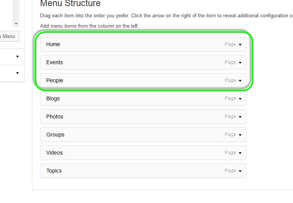Image resolution: width=293 pixels, height=203 pixels.
Task: Expand first collapsed panel below Add to Menu
Action: [x=17, y=57]
